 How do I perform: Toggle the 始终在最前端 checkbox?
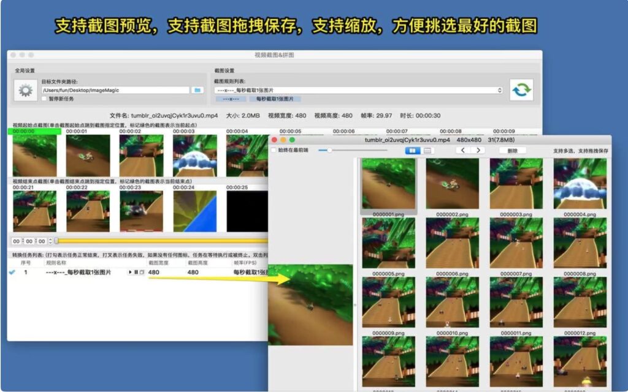[273, 150]
